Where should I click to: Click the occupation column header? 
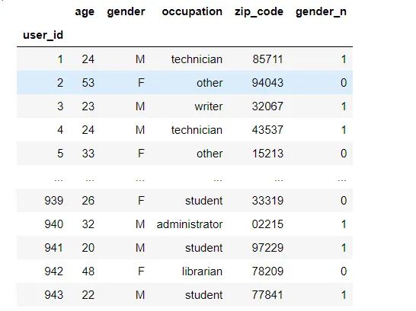[x=192, y=12]
